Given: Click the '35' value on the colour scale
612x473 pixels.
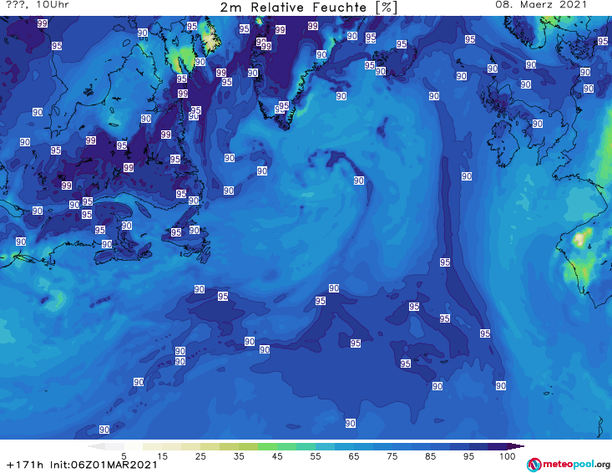Looking at the screenshot, I should tap(239, 456).
